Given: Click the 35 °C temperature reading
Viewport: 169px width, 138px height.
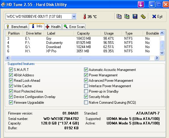Looking at the screenshot, I should click(x=92, y=17).
